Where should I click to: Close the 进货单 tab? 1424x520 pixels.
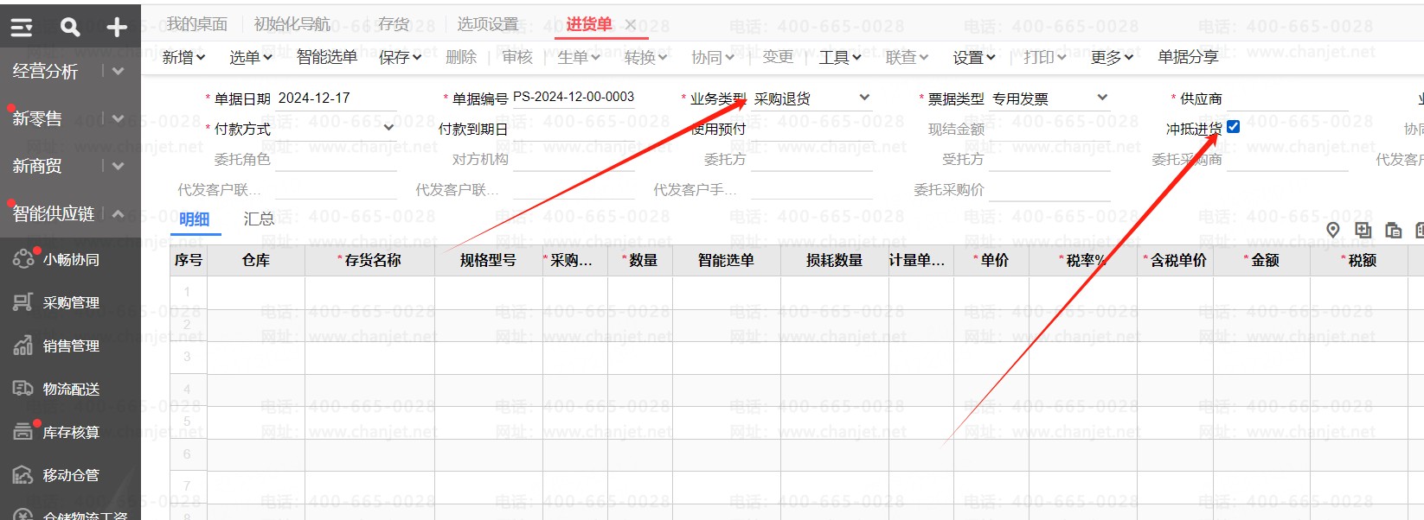pos(631,25)
